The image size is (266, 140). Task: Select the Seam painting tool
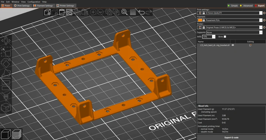pos(6,107)
